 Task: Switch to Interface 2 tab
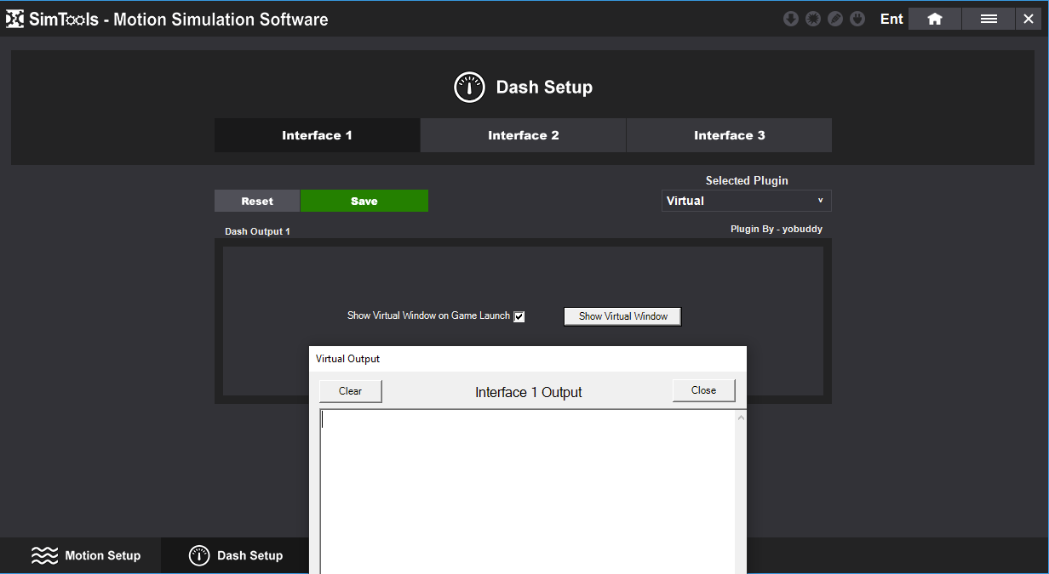point(523,135)
